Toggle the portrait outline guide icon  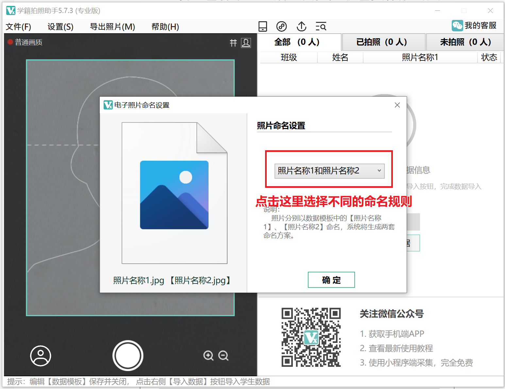pyautogui.click(x=246, y=43)
